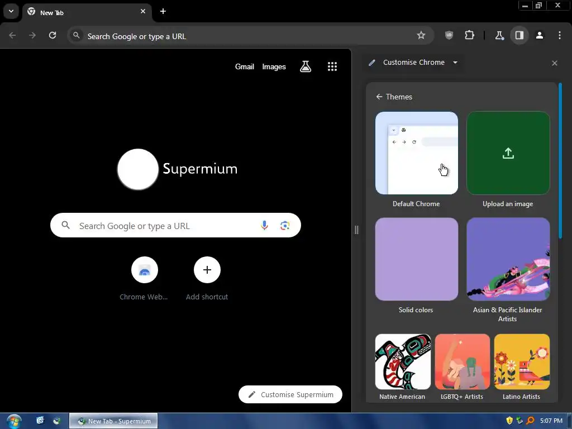The image size is (572, 429).
Task: Bookmark this tab with the star icon
Action: (x=421, y=35)
